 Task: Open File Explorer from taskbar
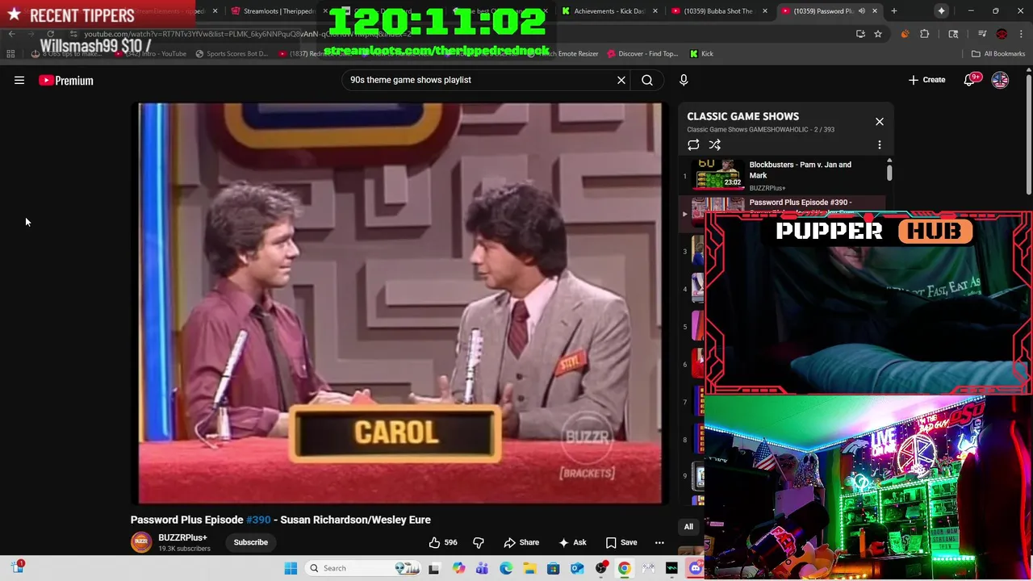(x=529, y=568)
